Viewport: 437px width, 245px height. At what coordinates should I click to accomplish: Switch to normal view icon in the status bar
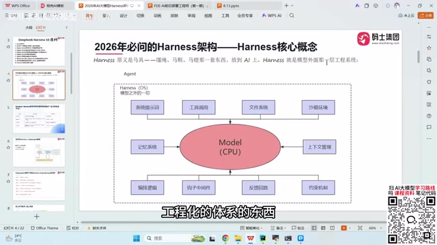(x=314, y=228)
